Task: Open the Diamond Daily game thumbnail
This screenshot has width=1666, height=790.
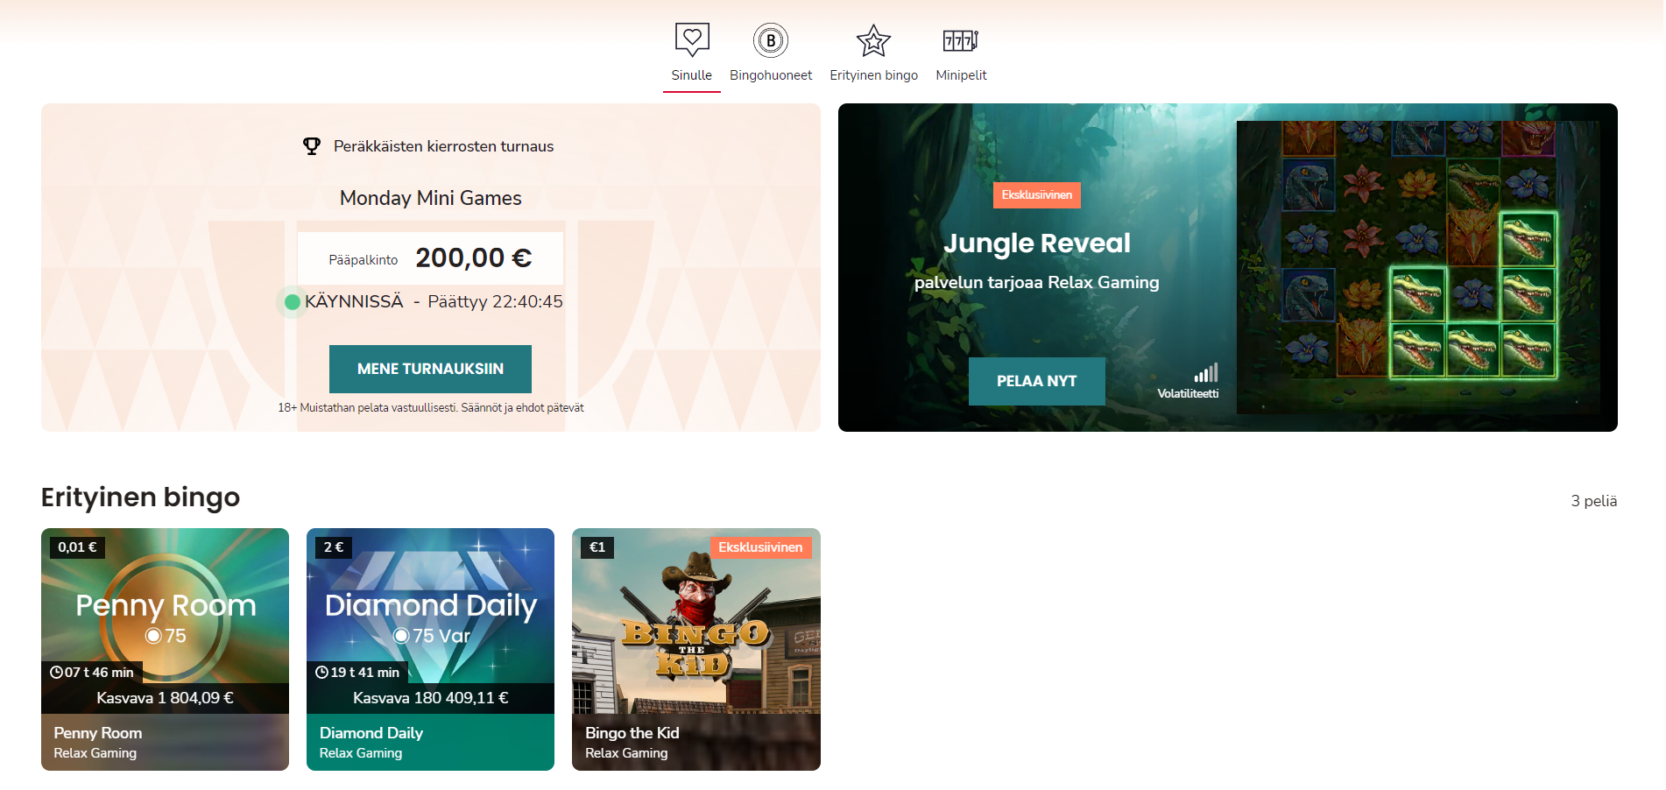Action: click(x=430, y=621)
